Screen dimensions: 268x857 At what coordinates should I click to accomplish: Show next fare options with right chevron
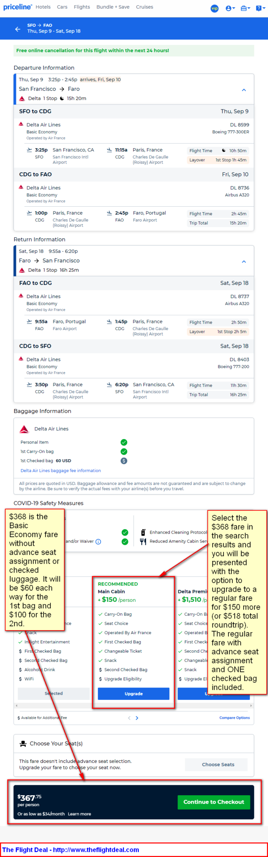point(137,718)
